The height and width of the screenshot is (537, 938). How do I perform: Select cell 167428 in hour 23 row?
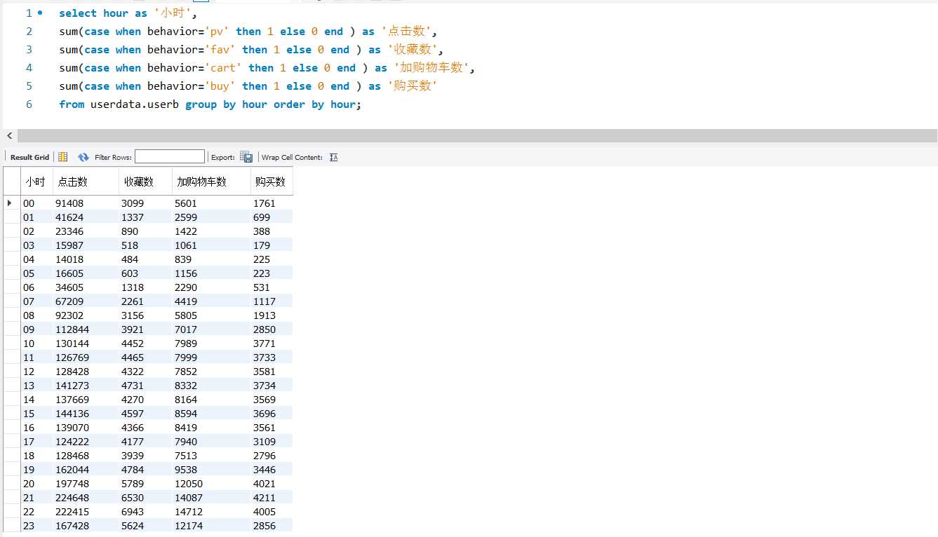86,526
